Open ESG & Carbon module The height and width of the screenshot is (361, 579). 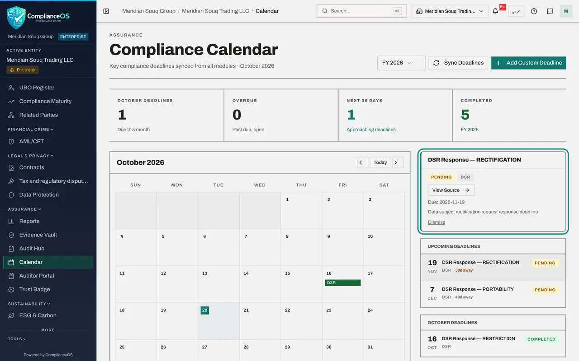(x=48, y=315)
